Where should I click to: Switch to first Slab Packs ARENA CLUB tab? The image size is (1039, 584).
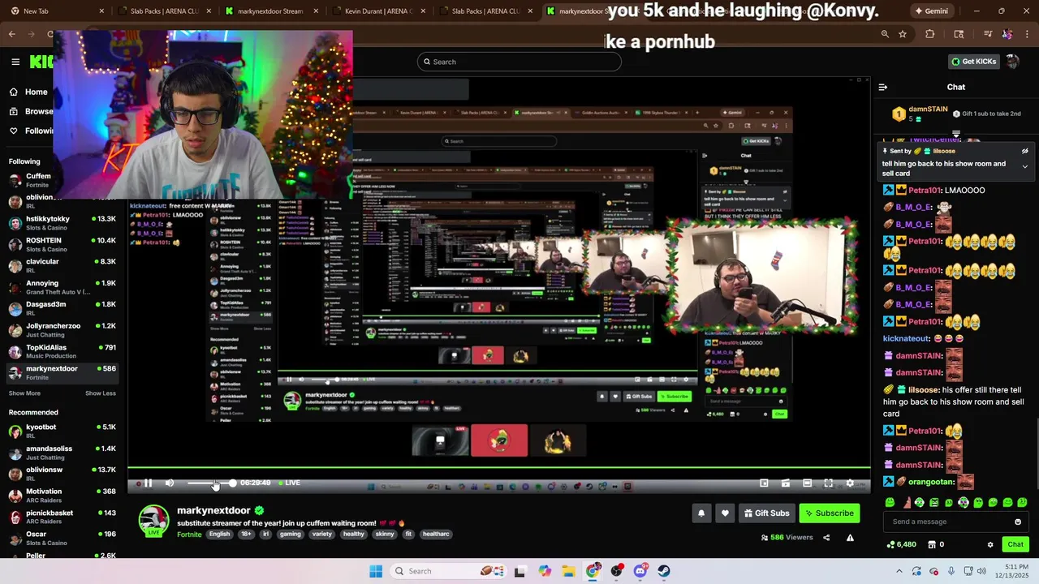coord(165,11)
